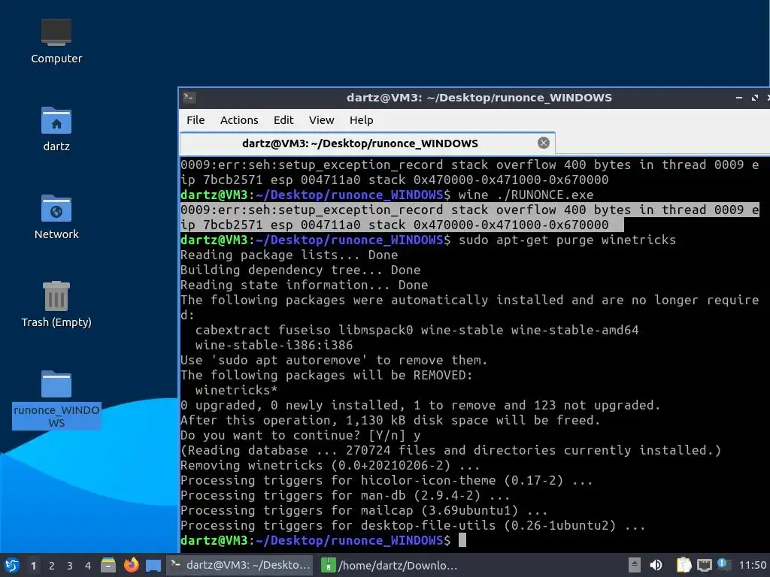
Task: Open the volume control tray icon
Action: [x=656, y=565]
